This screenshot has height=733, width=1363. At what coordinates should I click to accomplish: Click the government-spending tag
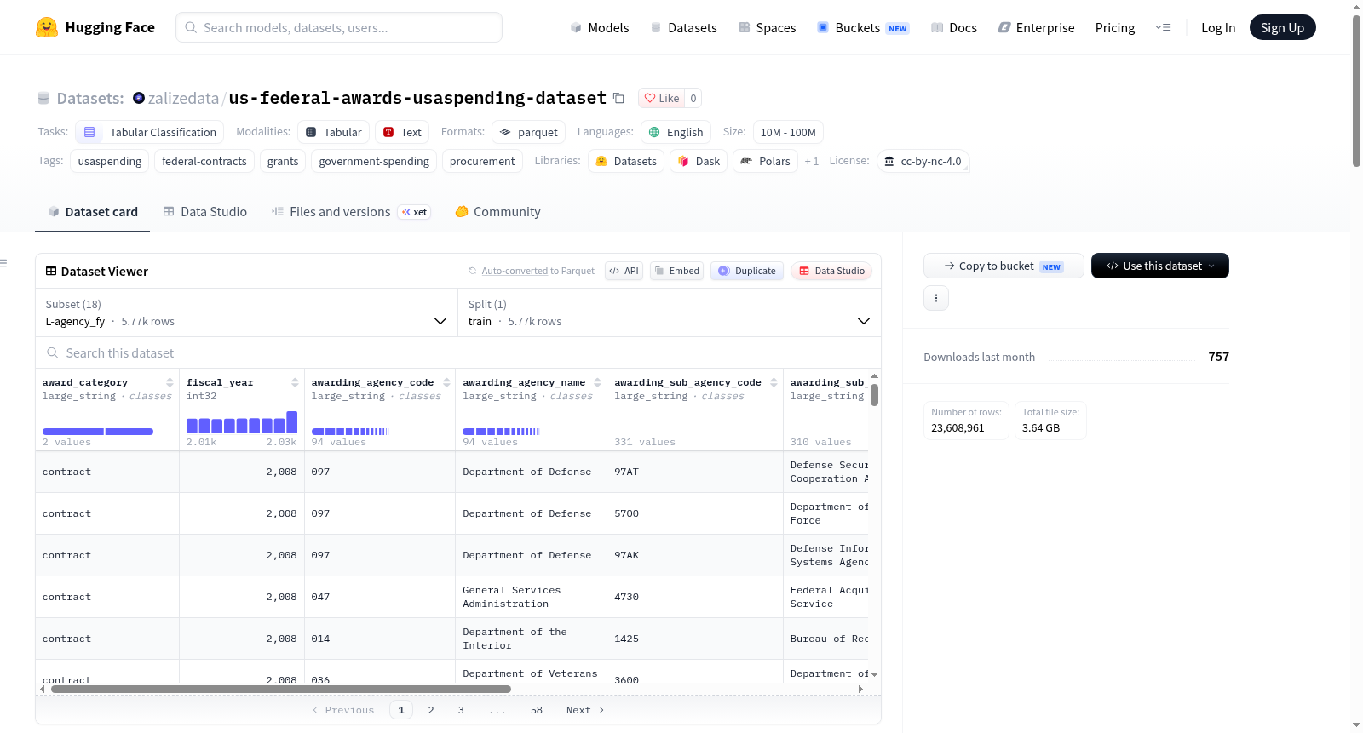[374, 161]
